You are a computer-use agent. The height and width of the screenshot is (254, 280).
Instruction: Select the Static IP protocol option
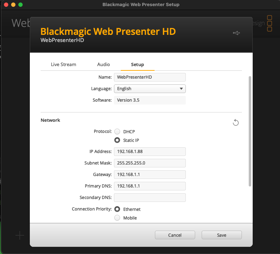pyautogui.click(x=117, y=140)
